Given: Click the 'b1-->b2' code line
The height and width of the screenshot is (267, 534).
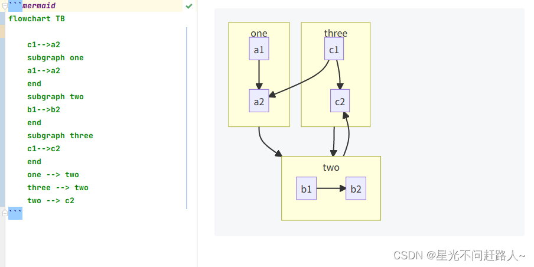Looking at the screenshot, I should pos(44,110).
